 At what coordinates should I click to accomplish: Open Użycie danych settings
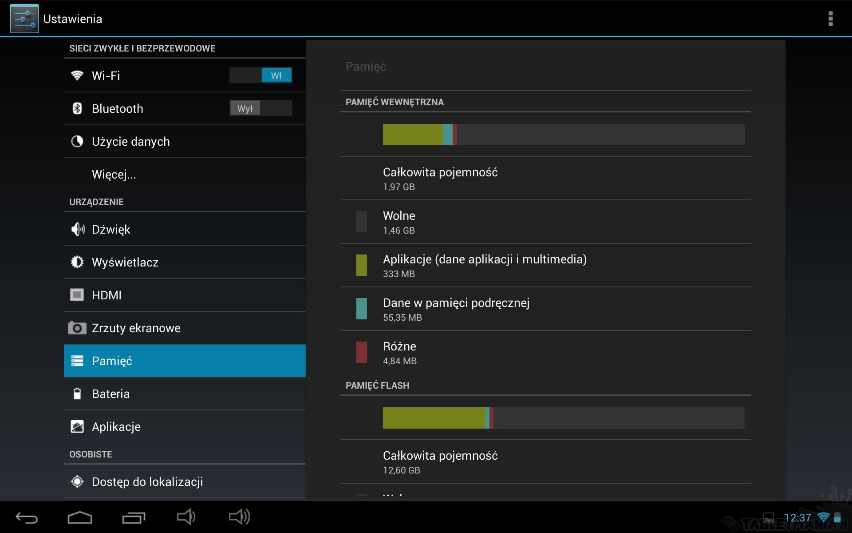click(130, 142)
